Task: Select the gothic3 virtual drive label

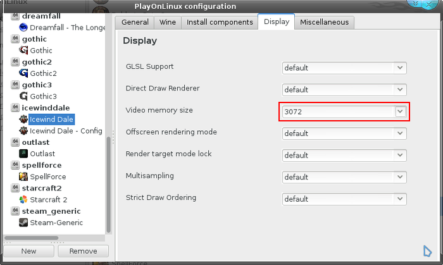Action: click(x=37, y=85)
